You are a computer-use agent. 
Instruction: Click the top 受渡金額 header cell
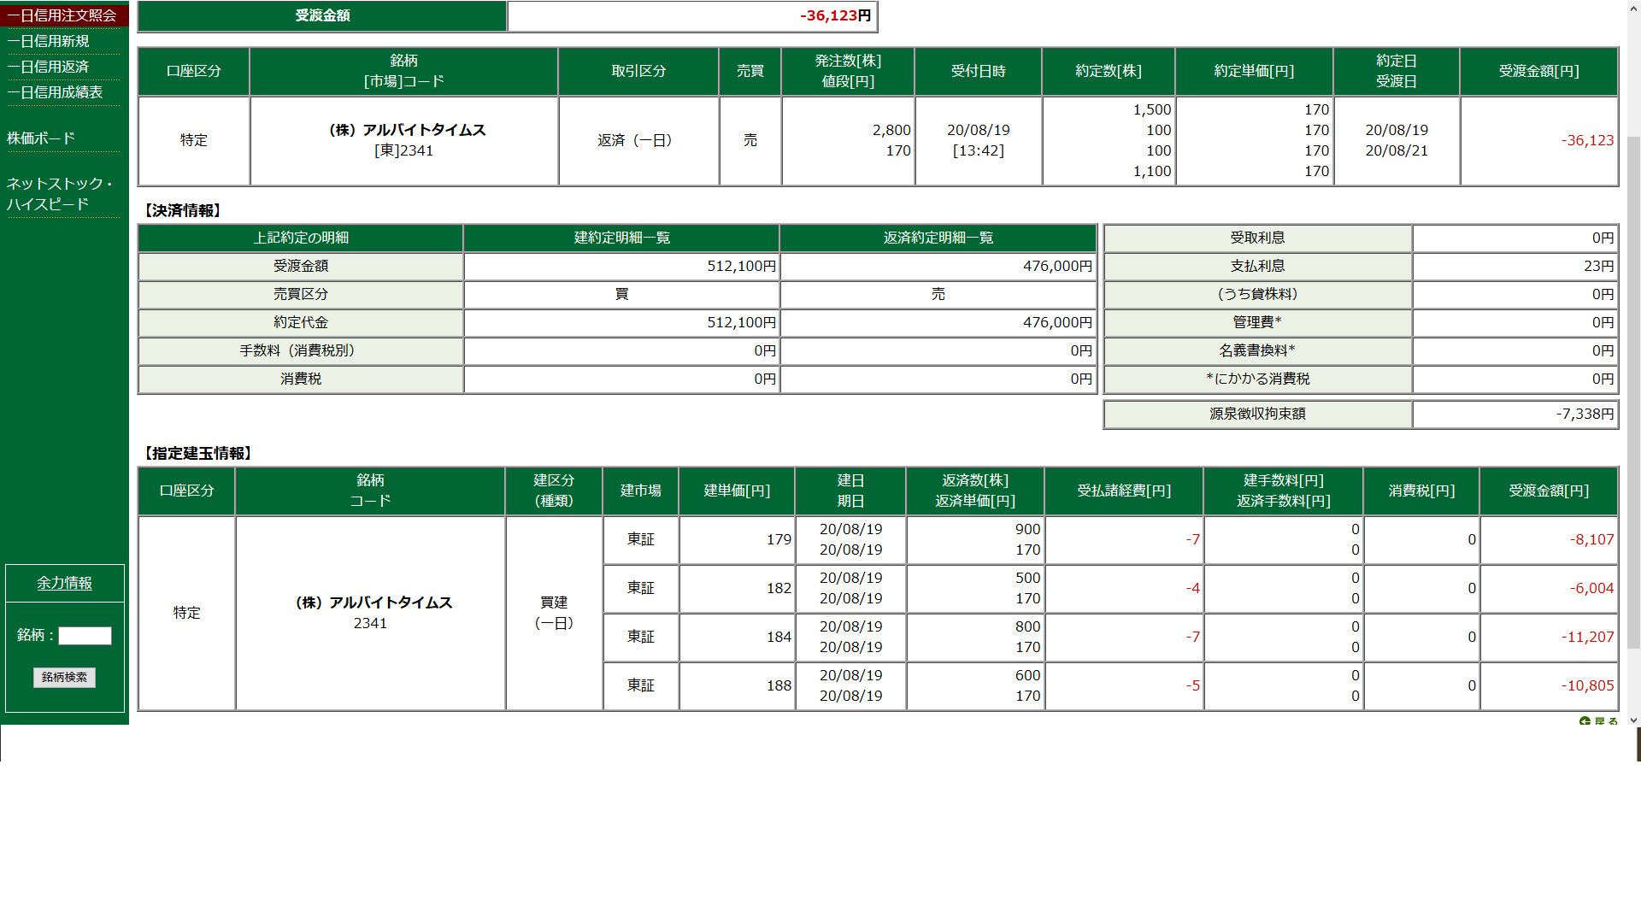tap(322, 15)
